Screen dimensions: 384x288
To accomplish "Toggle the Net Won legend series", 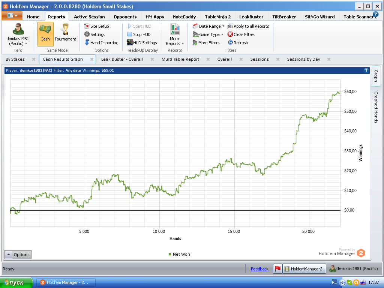I will click(x=179, y=255).
